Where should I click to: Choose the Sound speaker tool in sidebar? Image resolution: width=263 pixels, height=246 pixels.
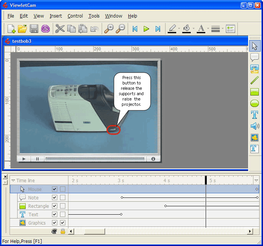pos(255,126)
